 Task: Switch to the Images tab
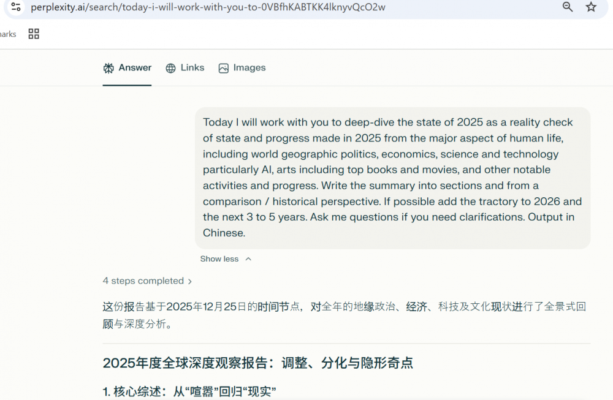pyautogui.click(x=249, y=68)
